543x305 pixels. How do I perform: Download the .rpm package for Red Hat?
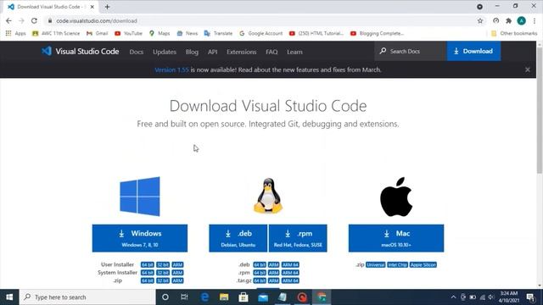click(x=298, y=238)
